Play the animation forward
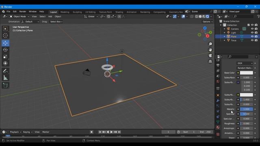 coord(111,132)
